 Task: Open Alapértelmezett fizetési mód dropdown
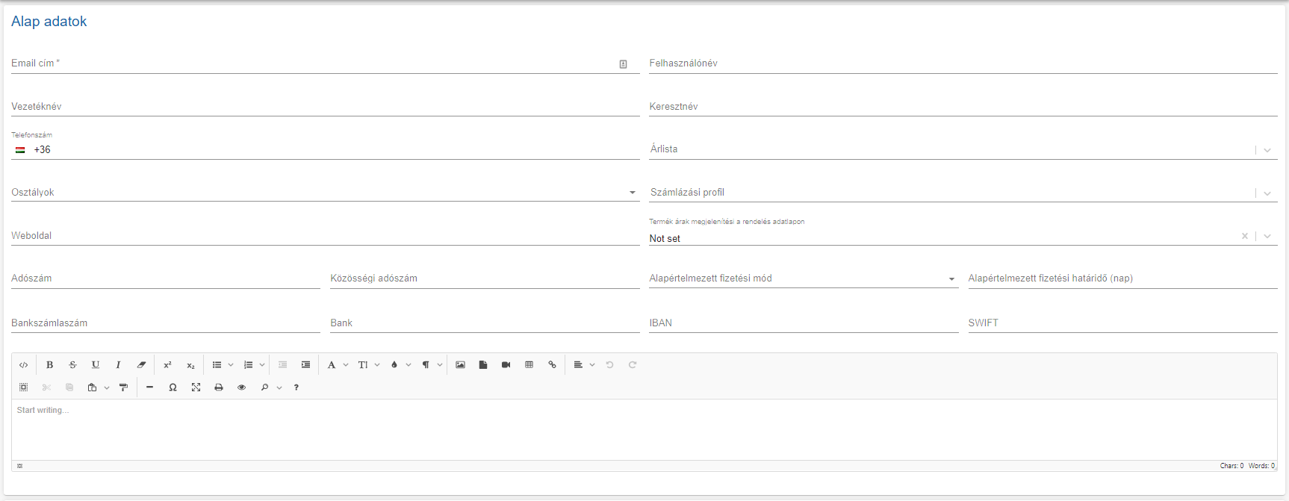(951, 279)
